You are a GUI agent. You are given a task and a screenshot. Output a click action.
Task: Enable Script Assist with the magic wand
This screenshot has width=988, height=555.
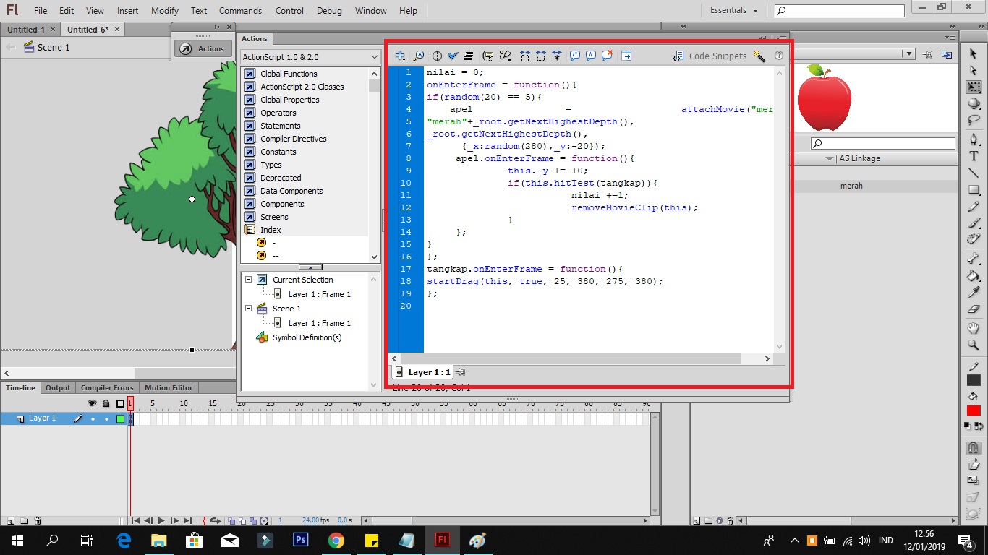pyautogui.click(x=760, y=56)
